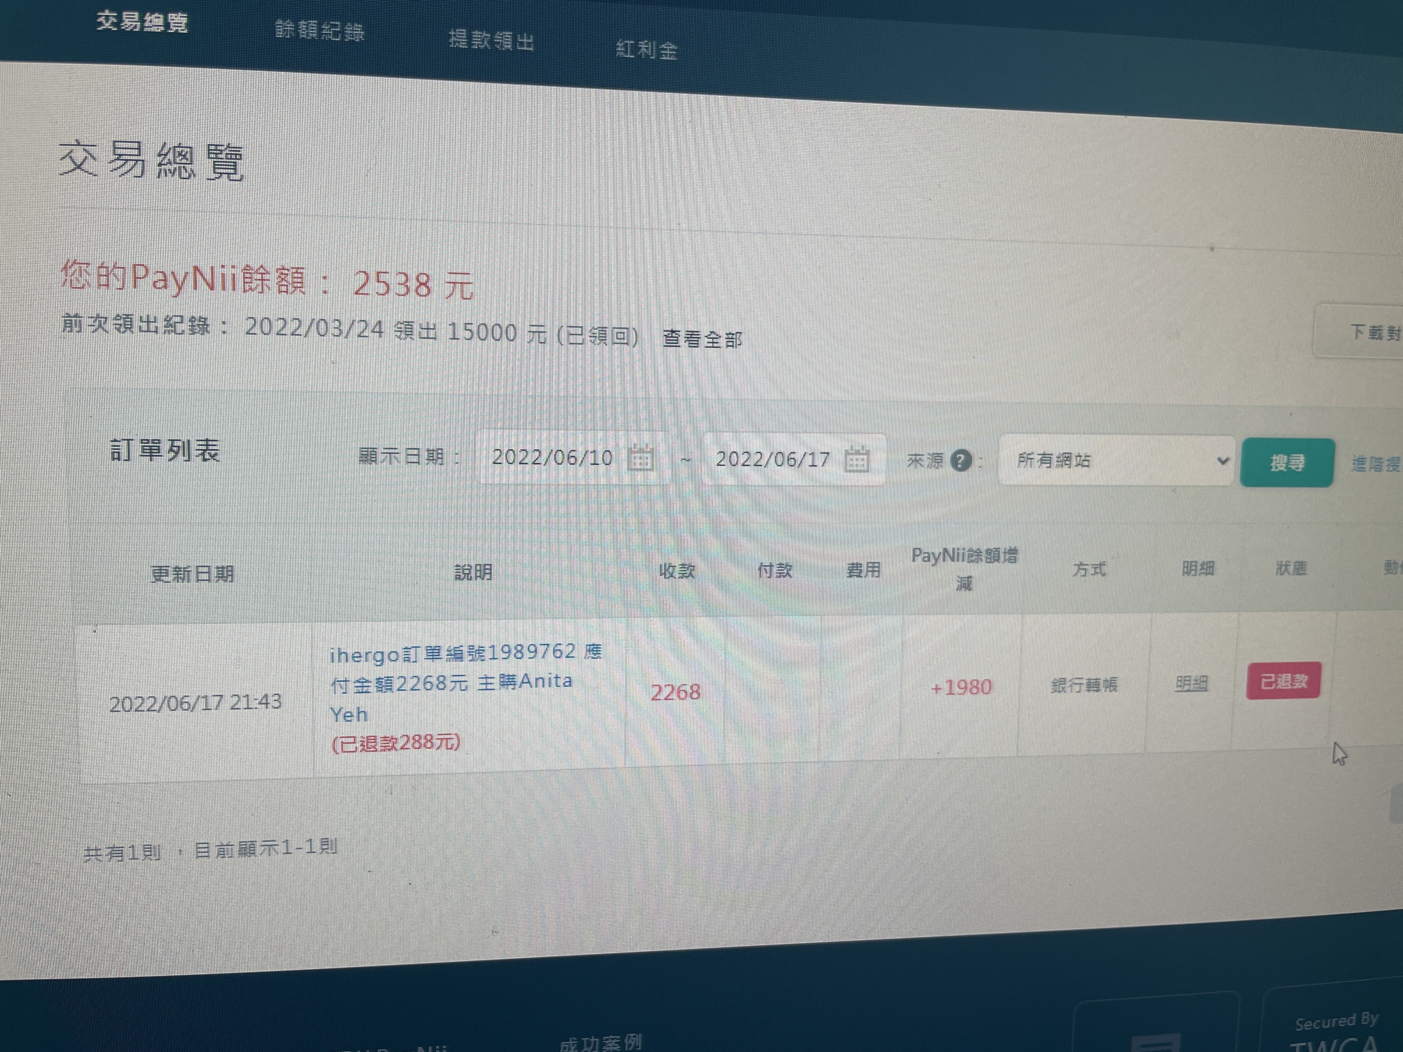1403x1052 pixels.
Task: Open the 交易總覽 tab
Action: [x=142, y=22]
